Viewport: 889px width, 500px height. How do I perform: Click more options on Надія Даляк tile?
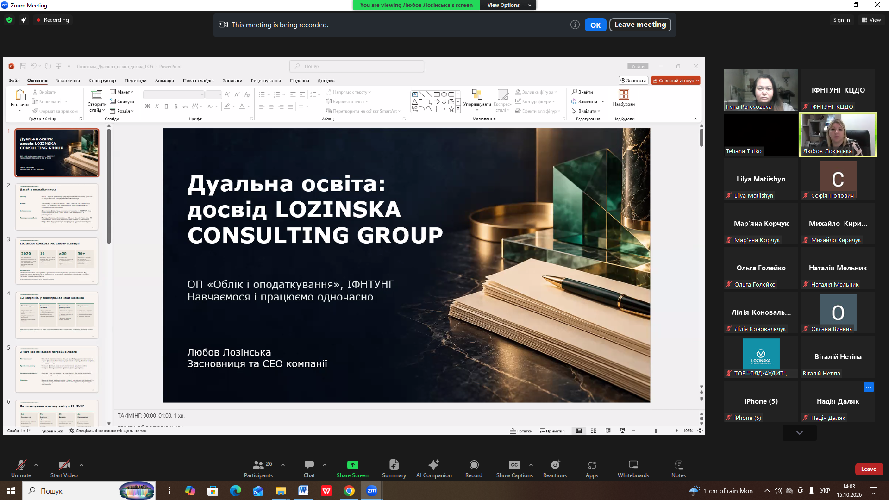click(869, 387)
